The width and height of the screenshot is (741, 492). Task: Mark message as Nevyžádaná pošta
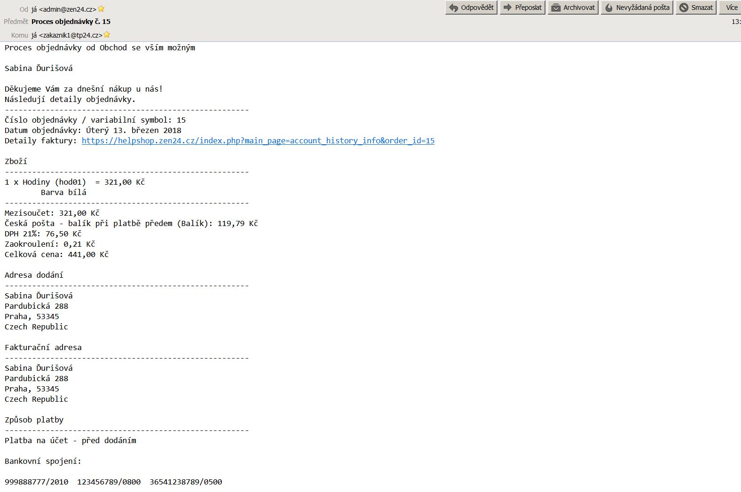[637, 8]
